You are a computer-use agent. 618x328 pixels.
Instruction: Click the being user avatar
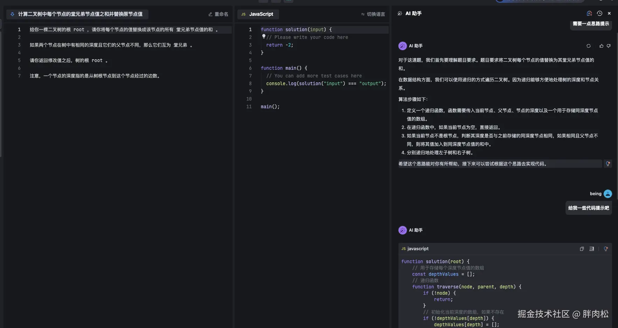pyautogui.click(x=608, y=194)
